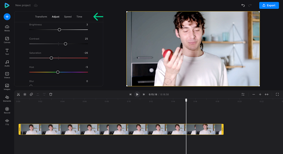Fit timeline to screen width

tap(267, 95)
